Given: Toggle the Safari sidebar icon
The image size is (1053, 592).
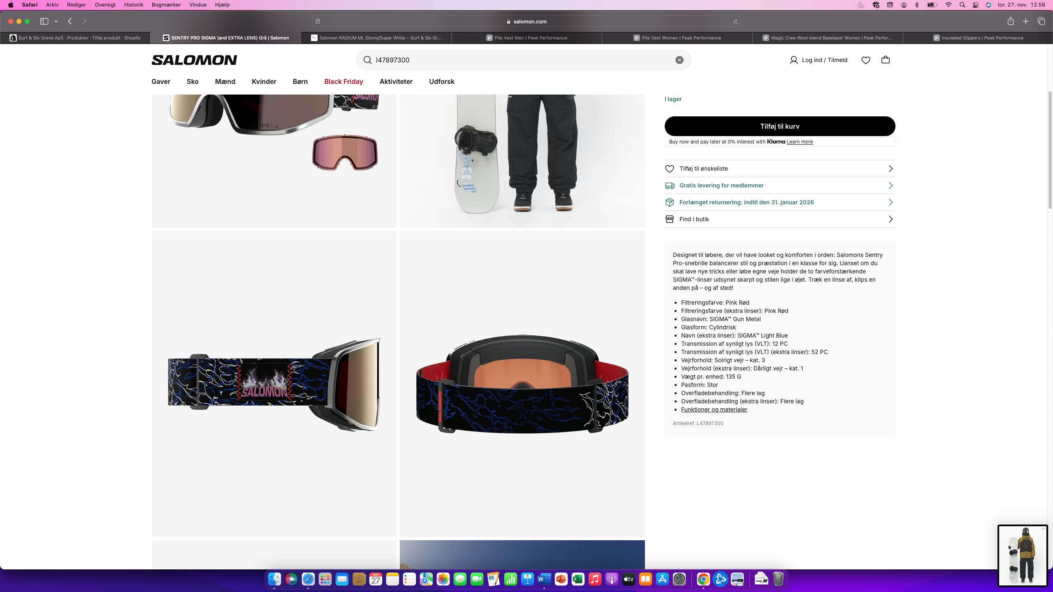Looking at the screenshot, I should [x=44, y=21].
